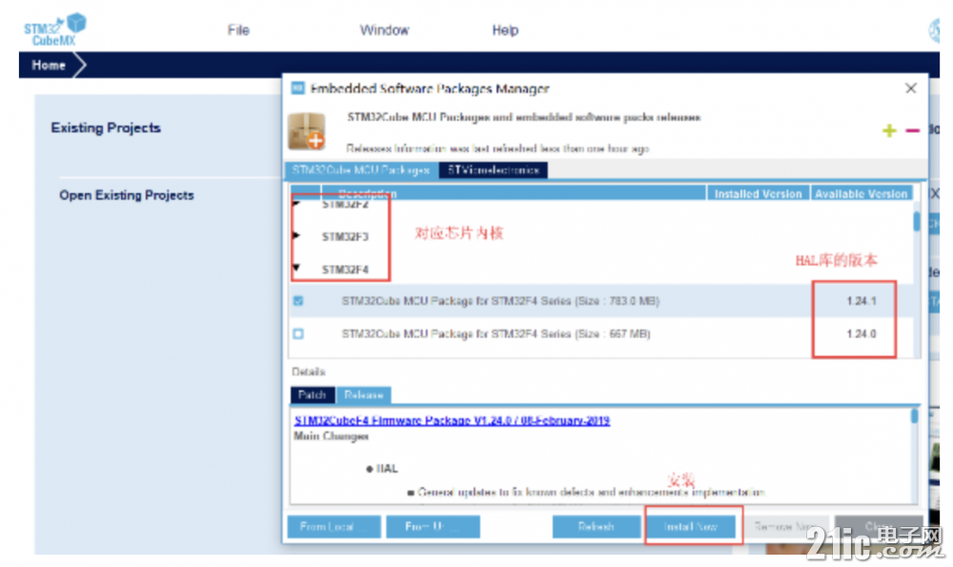
Task: Select the 667 MB STM32F4 package row text
Action: point(496,334)
